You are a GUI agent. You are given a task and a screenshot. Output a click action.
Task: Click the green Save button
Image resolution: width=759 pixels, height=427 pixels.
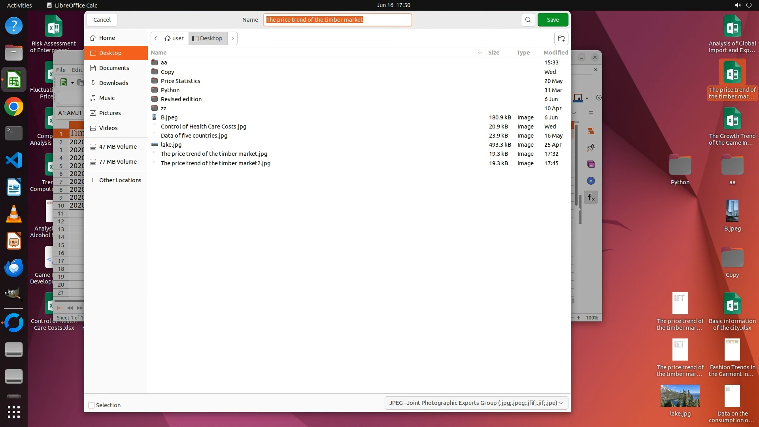pos(553,20)
